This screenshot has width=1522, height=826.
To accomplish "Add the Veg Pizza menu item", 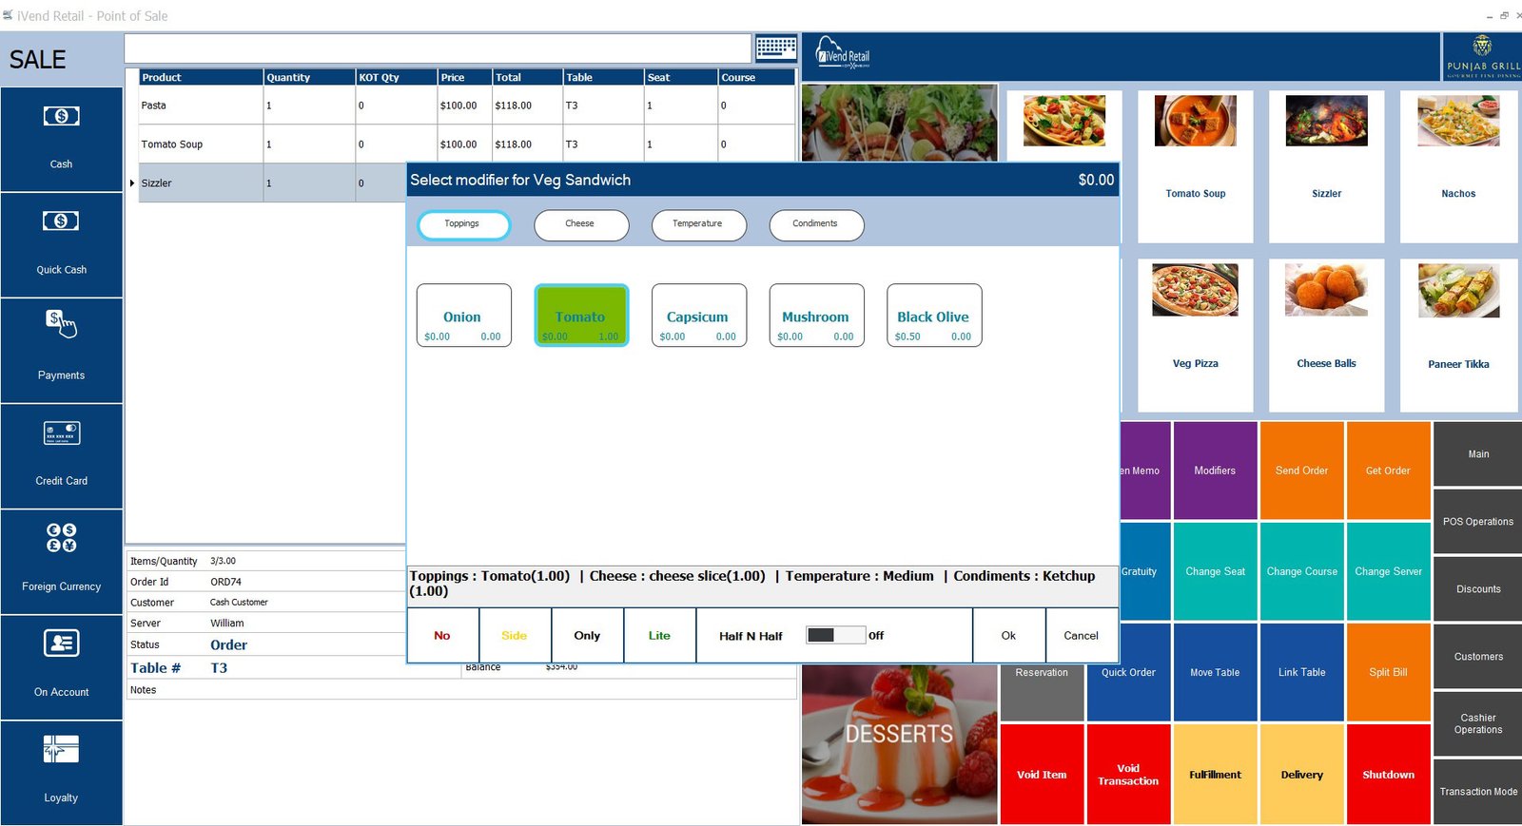I will (1196, 336).
